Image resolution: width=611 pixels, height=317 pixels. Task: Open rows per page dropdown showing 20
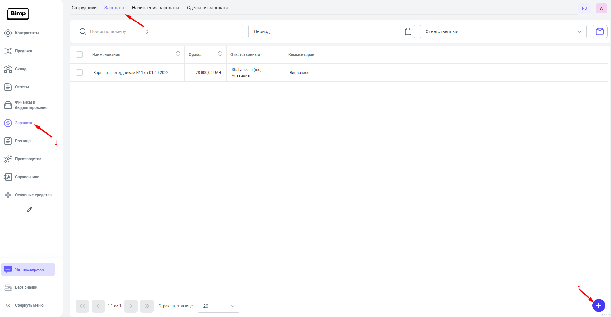(218, 306)
